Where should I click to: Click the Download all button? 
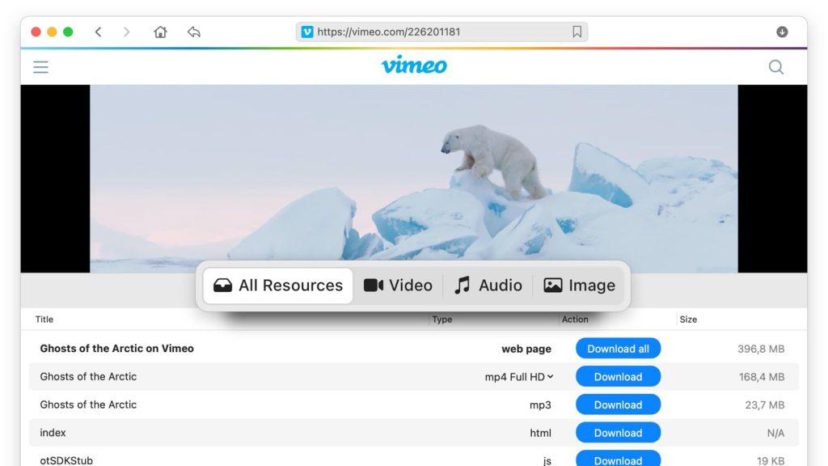pyautogui.click(x=618, y=349)
